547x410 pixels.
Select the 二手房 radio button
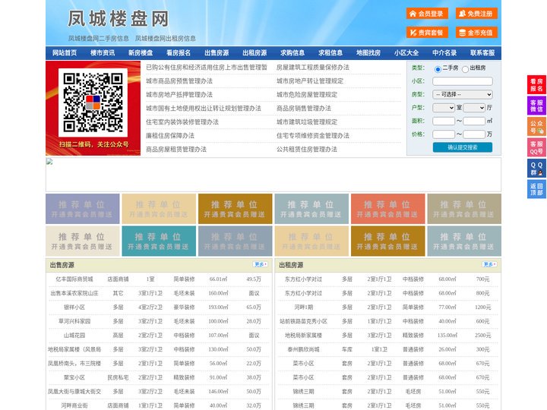pos(438,69)
